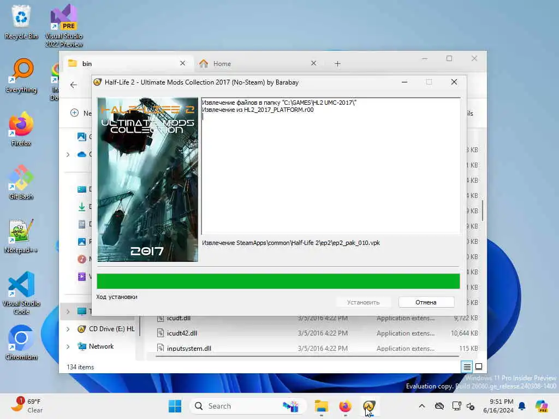Click the Downloads arrow in Explorer sidebar
The height and width of the screenshot is (419, 559).
(x=82, y=206)
